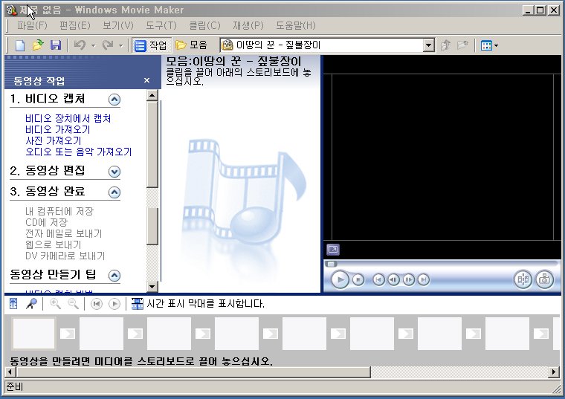Image resolution: width=565 pixels, height=399 pixels.
Task: Open the 재생(P) menu
Action: pos(248,25)
